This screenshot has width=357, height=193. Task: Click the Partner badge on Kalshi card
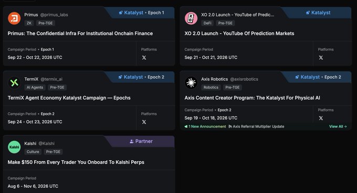[x=141, y=142]
